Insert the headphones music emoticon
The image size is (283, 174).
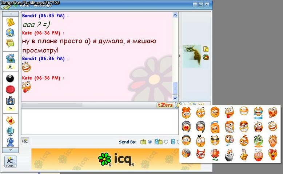[230, 140]
